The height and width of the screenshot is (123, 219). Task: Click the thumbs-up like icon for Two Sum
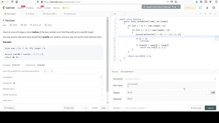[11, 25]
